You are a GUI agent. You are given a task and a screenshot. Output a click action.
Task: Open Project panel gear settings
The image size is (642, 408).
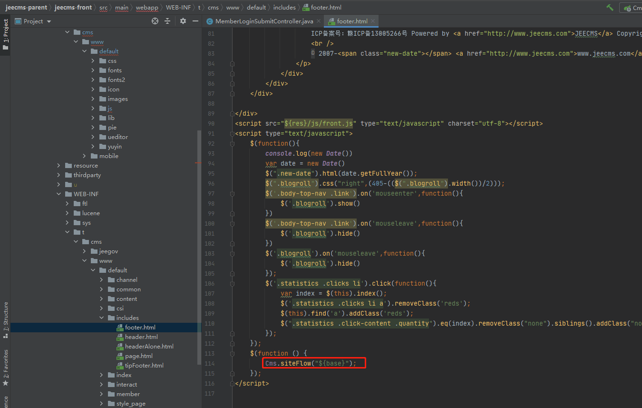point(183,21)
